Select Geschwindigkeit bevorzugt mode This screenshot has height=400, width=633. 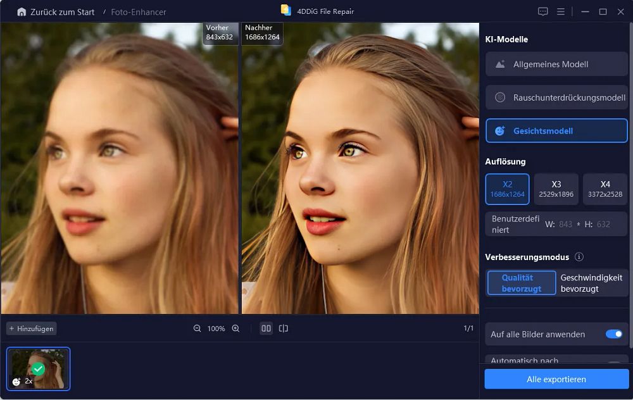[x=591, y=283]
